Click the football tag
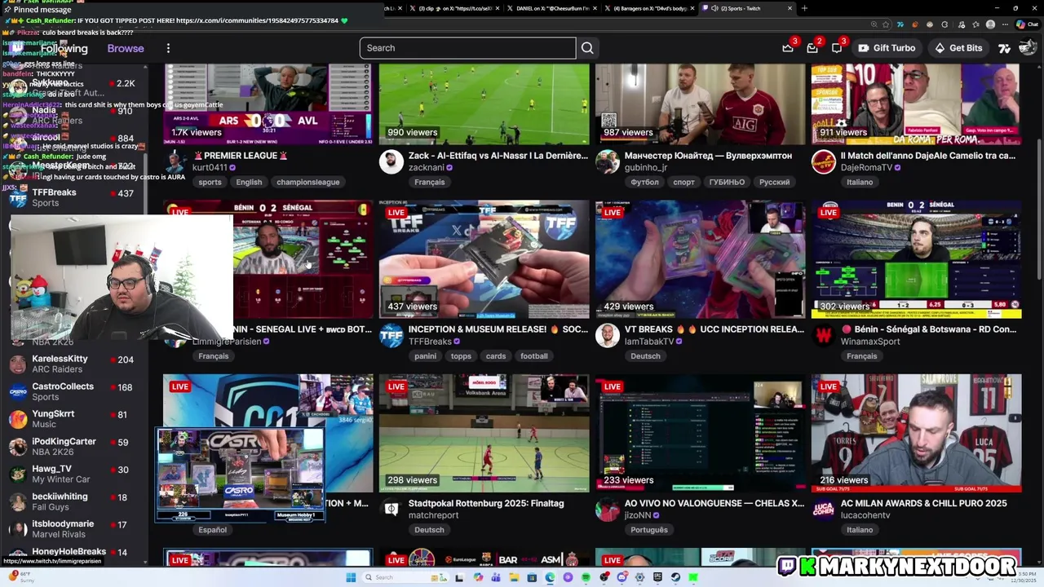 pyautogui.click(x=534, y=355)
